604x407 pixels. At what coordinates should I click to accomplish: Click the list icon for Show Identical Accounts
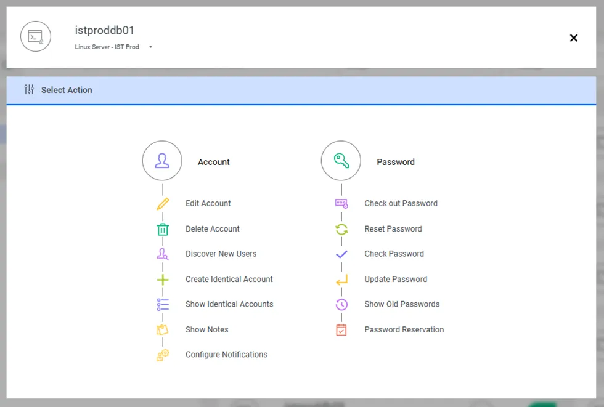coord(163,305)
